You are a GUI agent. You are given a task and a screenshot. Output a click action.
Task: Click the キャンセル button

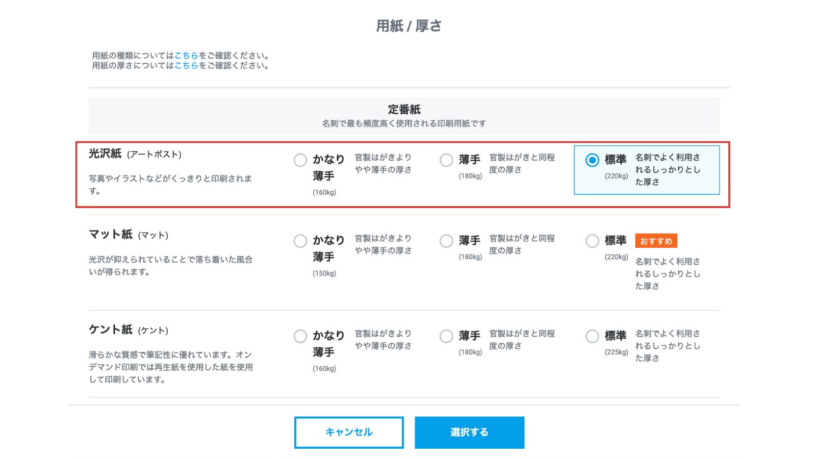click(349, 432)
